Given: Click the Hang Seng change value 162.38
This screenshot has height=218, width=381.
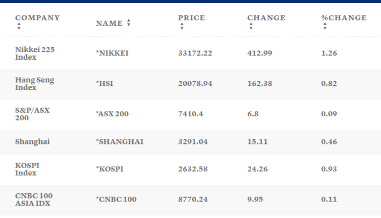Looking at the screenshot, I should (x=260, y=84).
